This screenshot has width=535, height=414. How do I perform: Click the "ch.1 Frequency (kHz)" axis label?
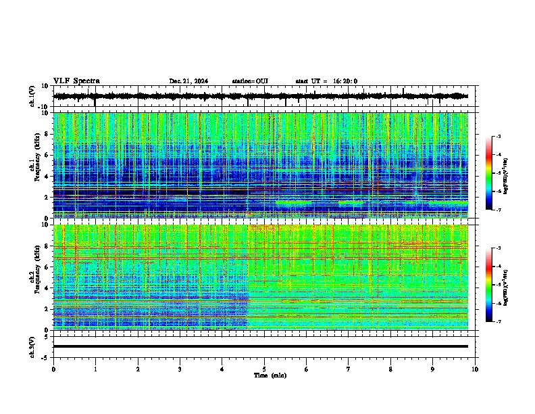coord(35,157)
